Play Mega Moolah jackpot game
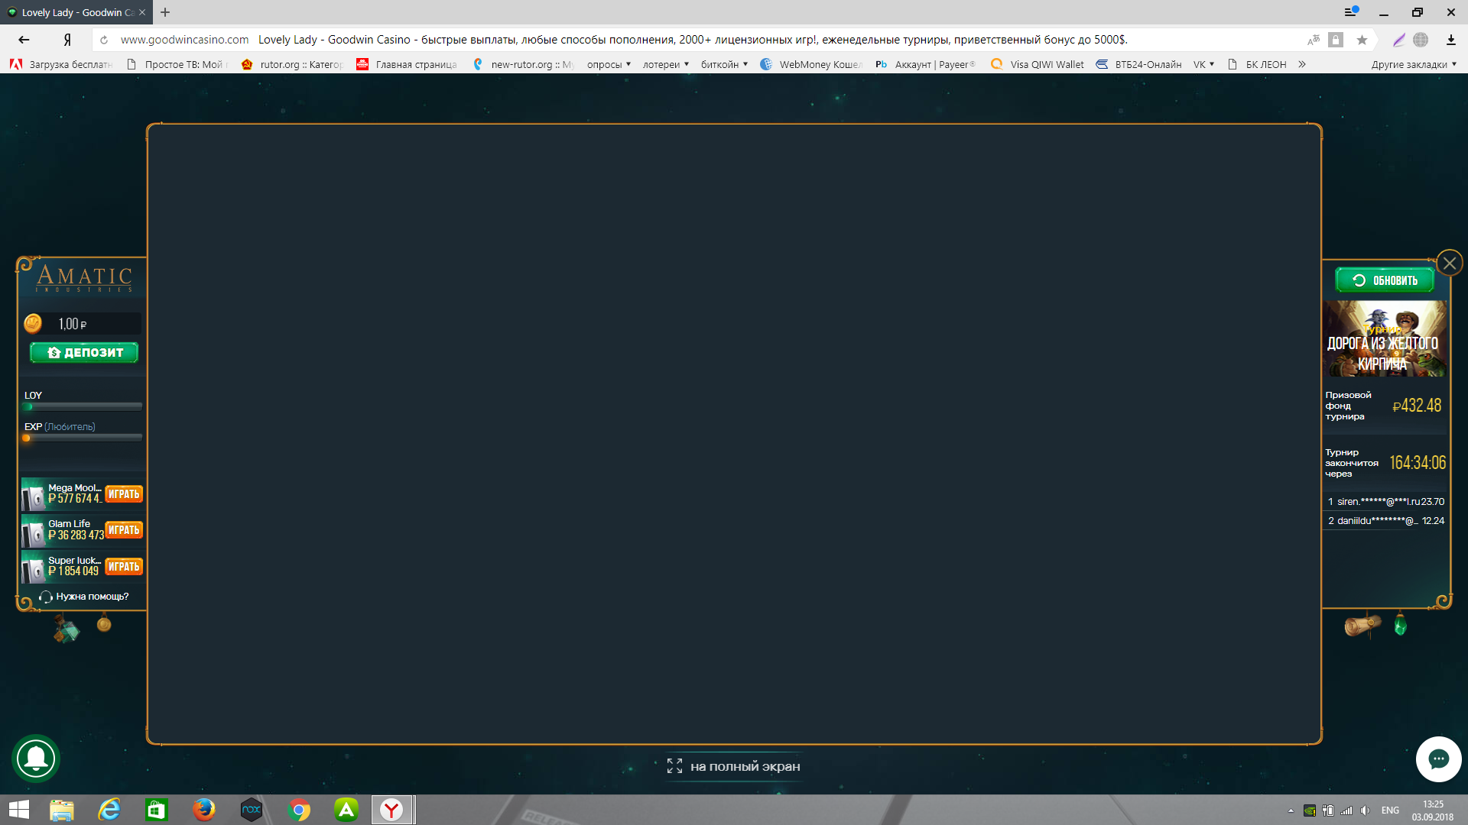The width and height of the screenshot is (1468, 825). (124, 494)
